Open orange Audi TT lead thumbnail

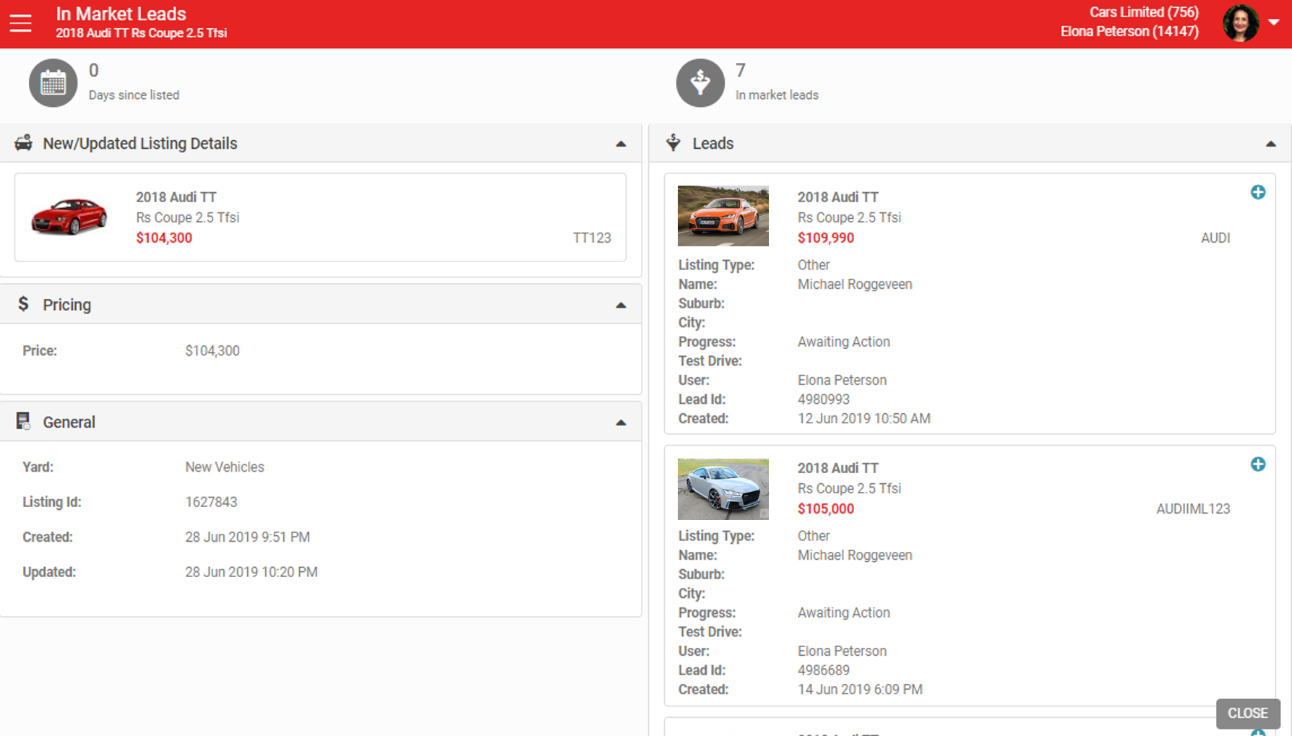coord(723,216)
